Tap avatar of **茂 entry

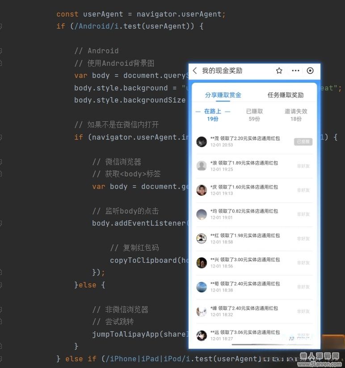pyautogui.click(x=202, y=141)
